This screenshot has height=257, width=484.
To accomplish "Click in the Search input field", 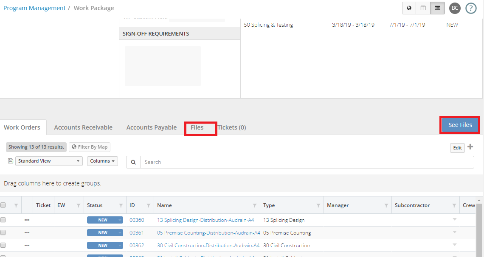I will click(307, 162).
